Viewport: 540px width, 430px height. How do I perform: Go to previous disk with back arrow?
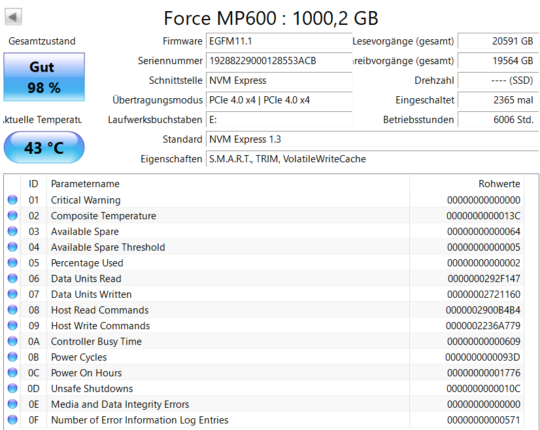click(x=14, y=17)
